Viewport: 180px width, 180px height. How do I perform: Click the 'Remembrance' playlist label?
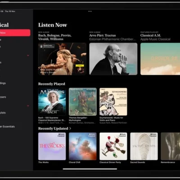(168, 162)
